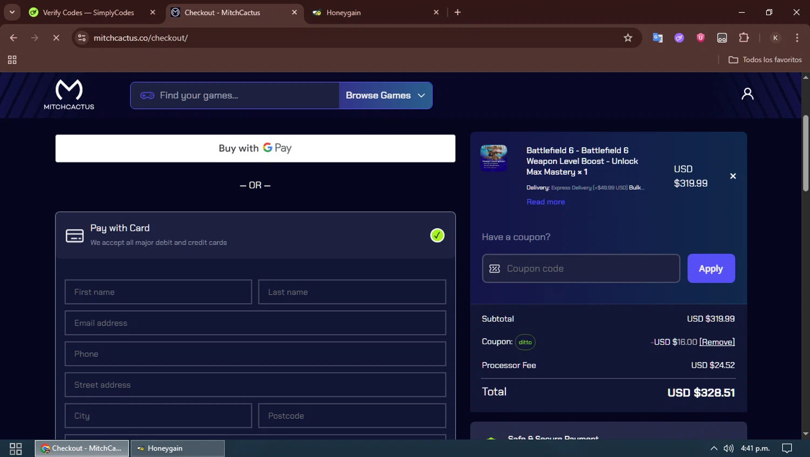Open the Chrome profile K avatar
810x457 pixels.
775,38
